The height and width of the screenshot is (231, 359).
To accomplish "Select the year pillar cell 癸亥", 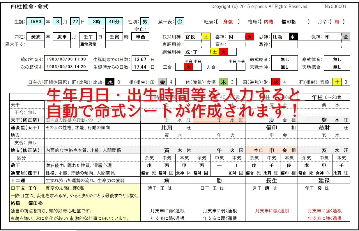I will [36, 37].
